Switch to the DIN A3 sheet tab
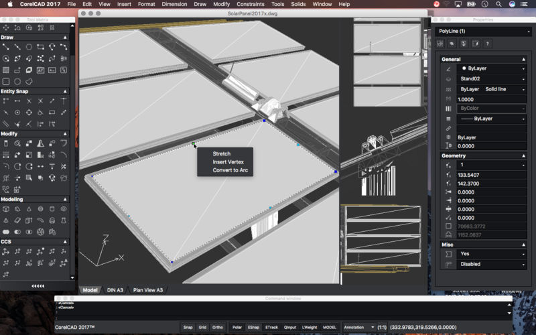 point(115,290)
